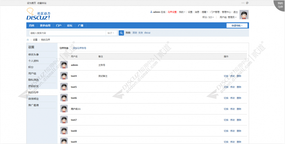Open 个人资料 in settings sidebar

(34, 61)
